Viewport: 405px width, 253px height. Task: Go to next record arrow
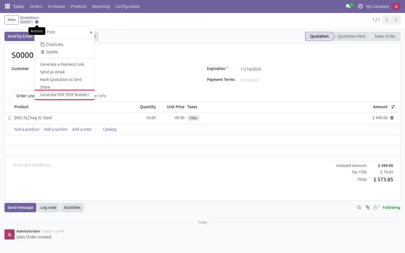tap(396, 20)
